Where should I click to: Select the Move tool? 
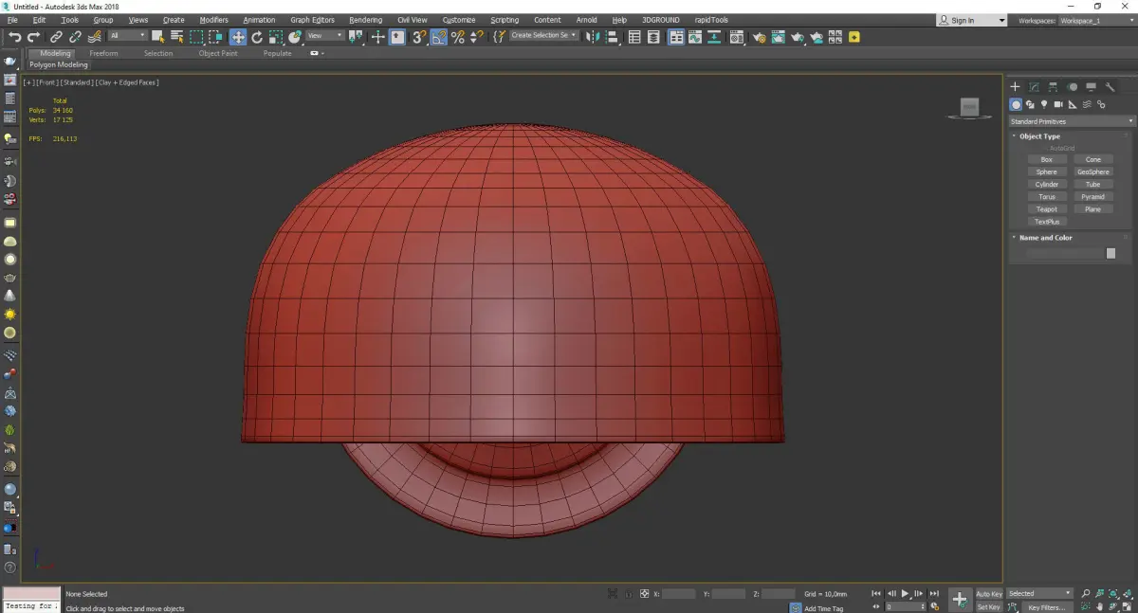pyautogui.click(x=237, y=37)
